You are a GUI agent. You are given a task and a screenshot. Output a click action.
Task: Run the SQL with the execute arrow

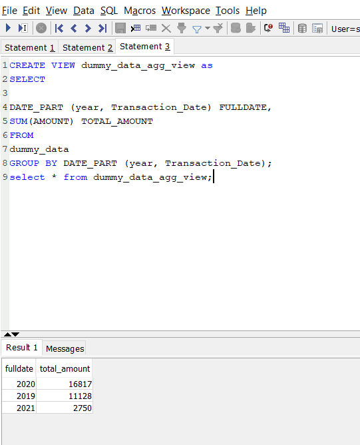pyautogui.click(x=8, y=28)
